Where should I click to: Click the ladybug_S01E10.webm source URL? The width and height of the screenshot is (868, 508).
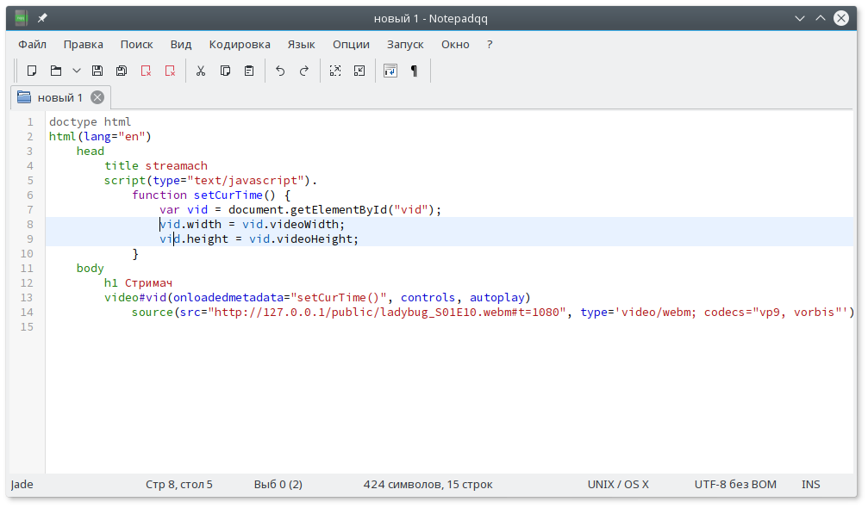388,313
